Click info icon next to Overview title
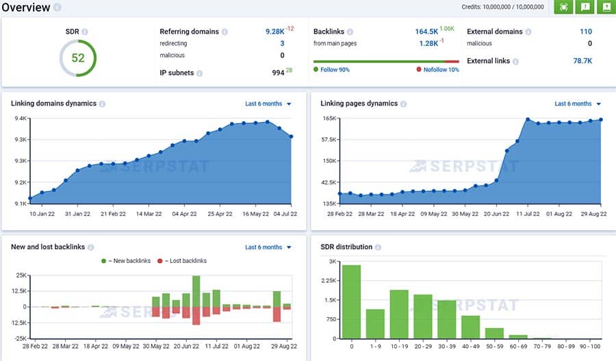616x361 pixels. tap(57, 8)
